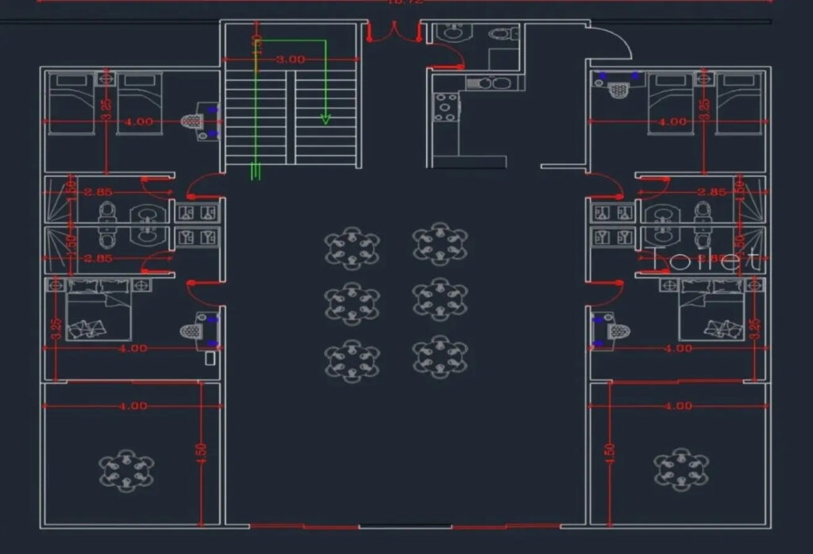Select the leftmost twin bed in upper-left bedroom
This screenshot has height=554, width=813.
tap(71, 103)
